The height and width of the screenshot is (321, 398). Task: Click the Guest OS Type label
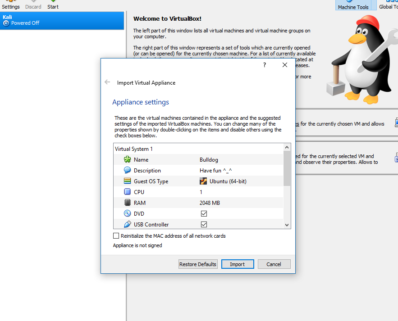pyautogui.click(x=151, y=181)
